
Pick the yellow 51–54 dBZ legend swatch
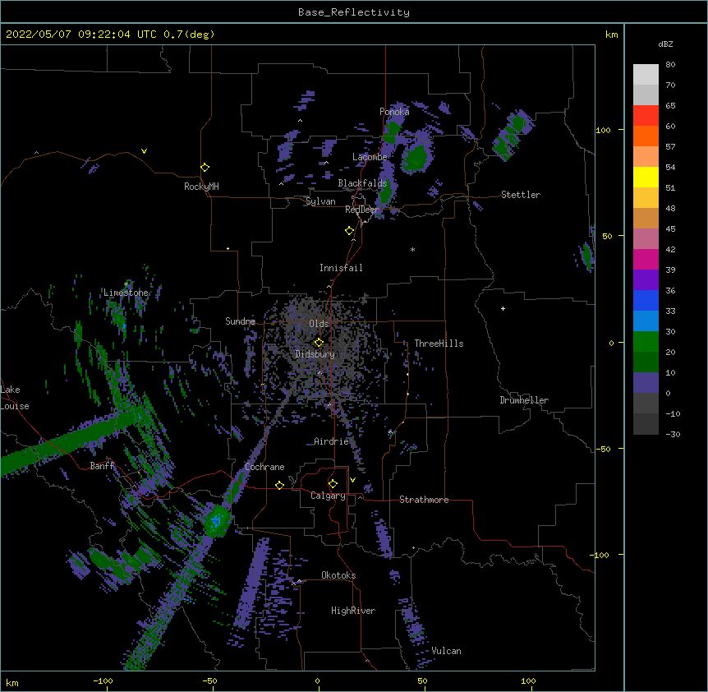point(646,177)
